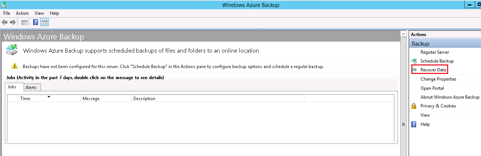The height and width of the screenshot is (156, 481).
Task: Click the Help question mark icon in Actions
Action: coord(414,124)
